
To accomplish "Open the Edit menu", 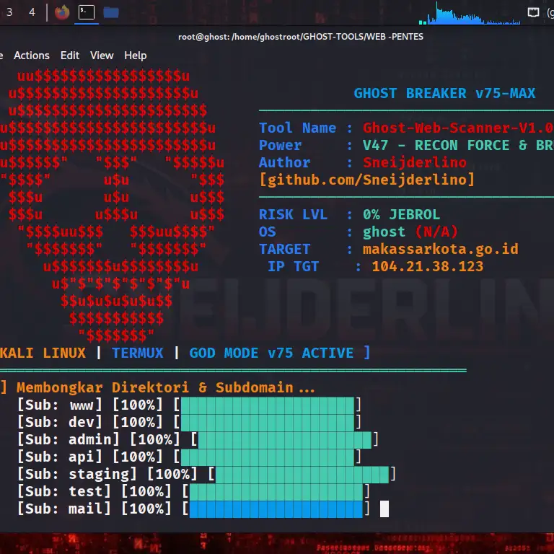I will [x=69, y=56].
